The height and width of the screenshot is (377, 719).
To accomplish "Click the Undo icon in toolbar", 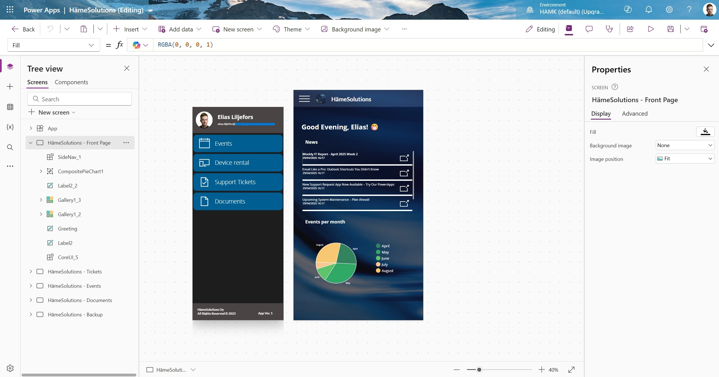I will tap(50, 29).
